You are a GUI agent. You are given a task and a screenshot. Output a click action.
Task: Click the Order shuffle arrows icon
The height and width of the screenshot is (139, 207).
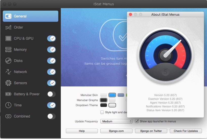pyautogui.click(x=8, y=27)
